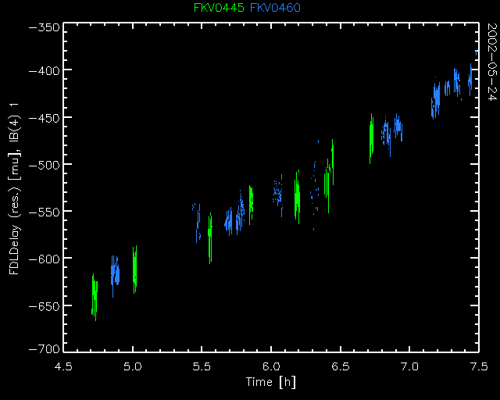Select the 7.0 x-axis tick label
500x400 pixels.
point(409,366)
